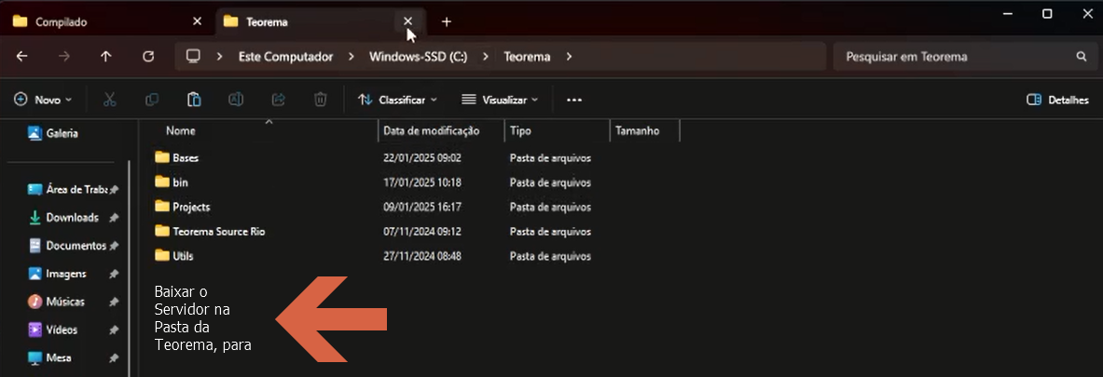The height and width of the screenshot is (377, 1103).
Task: Select the Teorema Source Rio folder
Action: (211, 231)
